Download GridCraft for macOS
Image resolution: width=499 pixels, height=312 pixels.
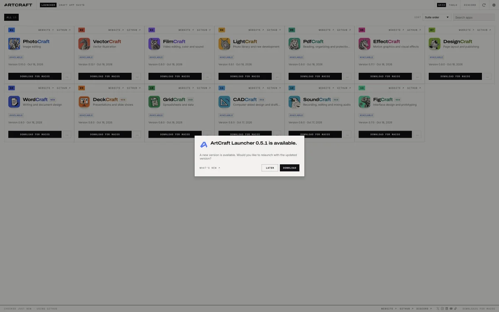click(175, 134)
